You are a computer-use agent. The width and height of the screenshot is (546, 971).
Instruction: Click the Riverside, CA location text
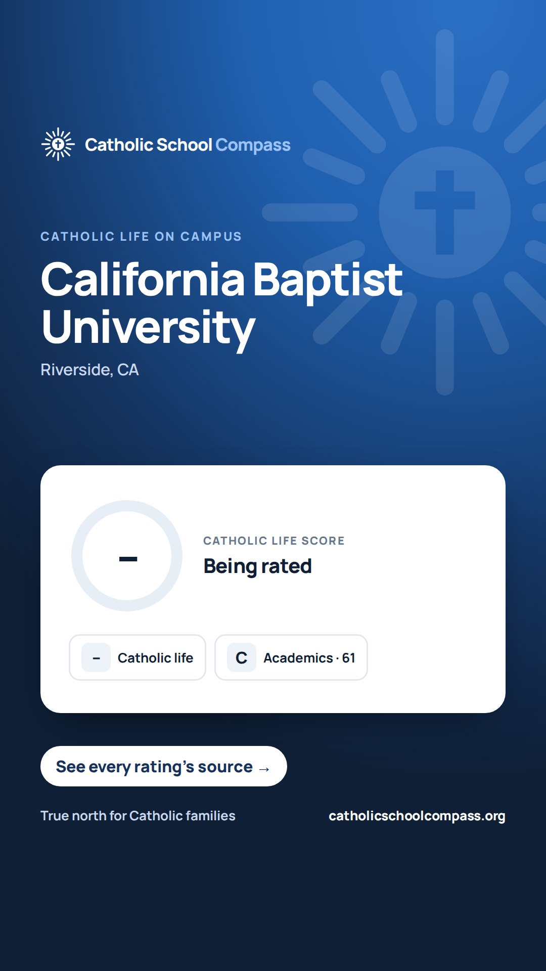(x=89, y=370)
